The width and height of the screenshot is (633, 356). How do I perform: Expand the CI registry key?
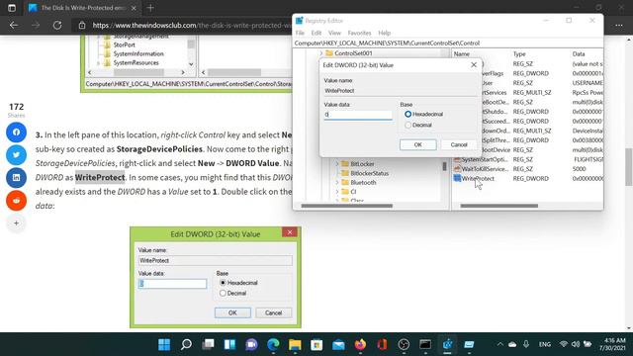pos(337,192)
